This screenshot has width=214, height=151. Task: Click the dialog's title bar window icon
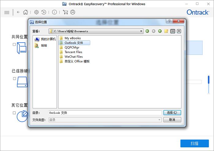pyautogui.click(x=32, y=22)
